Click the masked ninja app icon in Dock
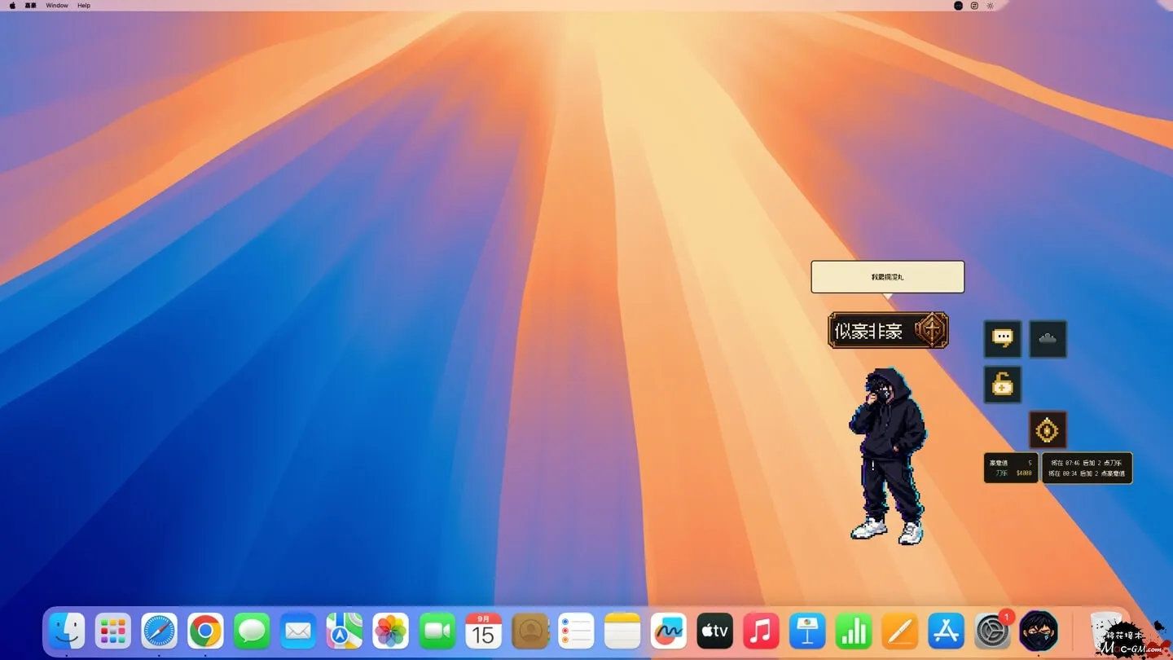Screen dimensions: 1173x660 (1039, 631)
